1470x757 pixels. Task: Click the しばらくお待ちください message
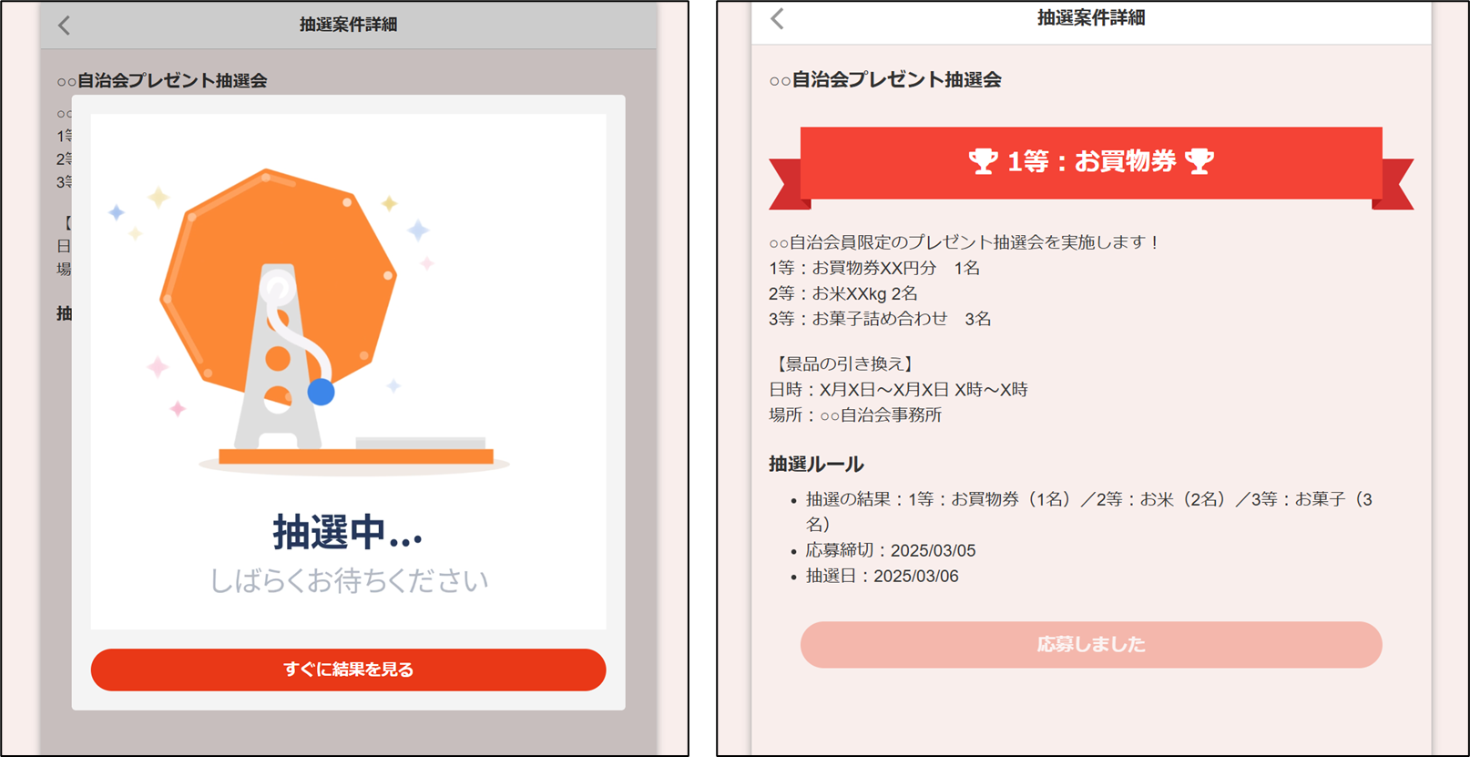[x=349, y=580]
